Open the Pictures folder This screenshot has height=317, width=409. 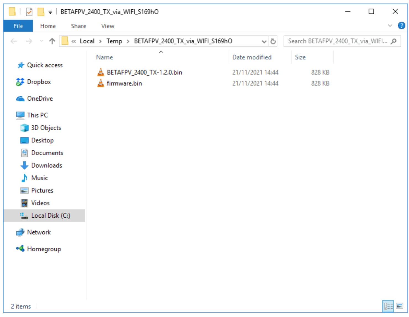click(42, 191)
